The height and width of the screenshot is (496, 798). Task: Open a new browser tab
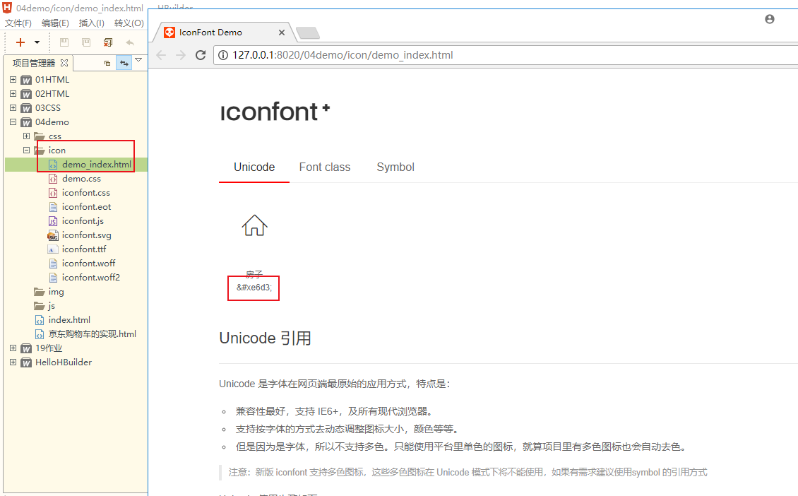click(x=308, y=33)
